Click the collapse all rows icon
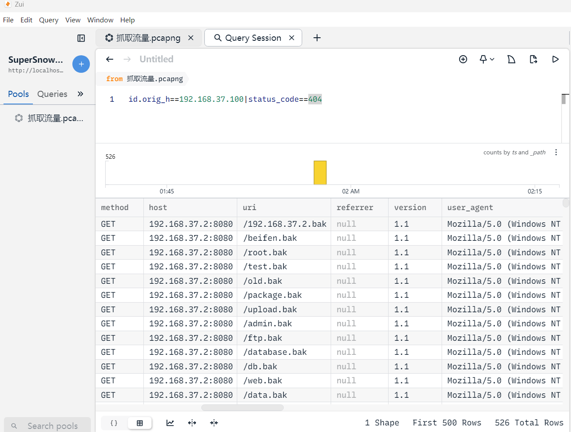 point(214,423)
